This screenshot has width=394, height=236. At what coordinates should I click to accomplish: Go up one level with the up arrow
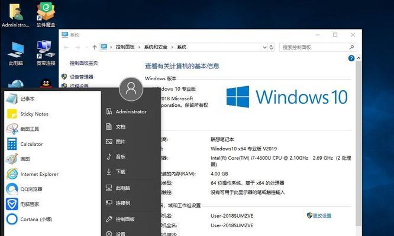[95, 47]
